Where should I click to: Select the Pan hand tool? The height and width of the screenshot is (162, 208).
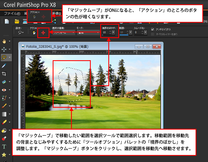click(4, 41)
